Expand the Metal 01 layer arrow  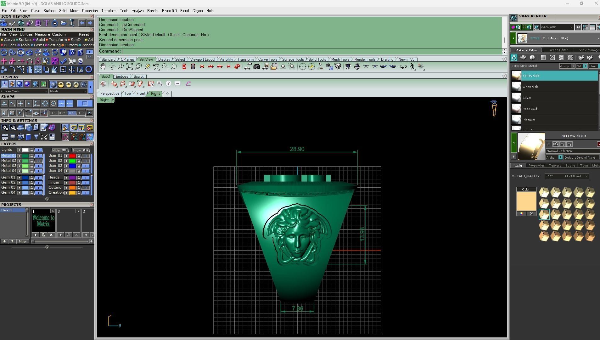tap(19, 156)
